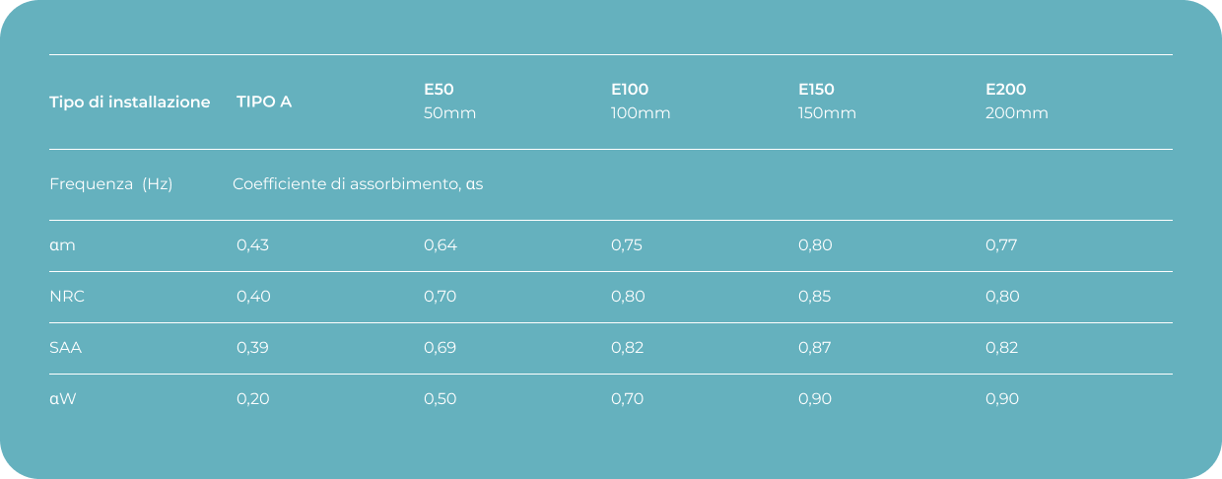Click the "Tipo di installazione" header

(129, 102)
